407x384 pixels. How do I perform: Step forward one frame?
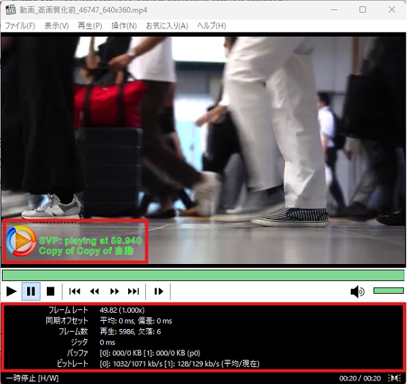(x=159, y=292)
